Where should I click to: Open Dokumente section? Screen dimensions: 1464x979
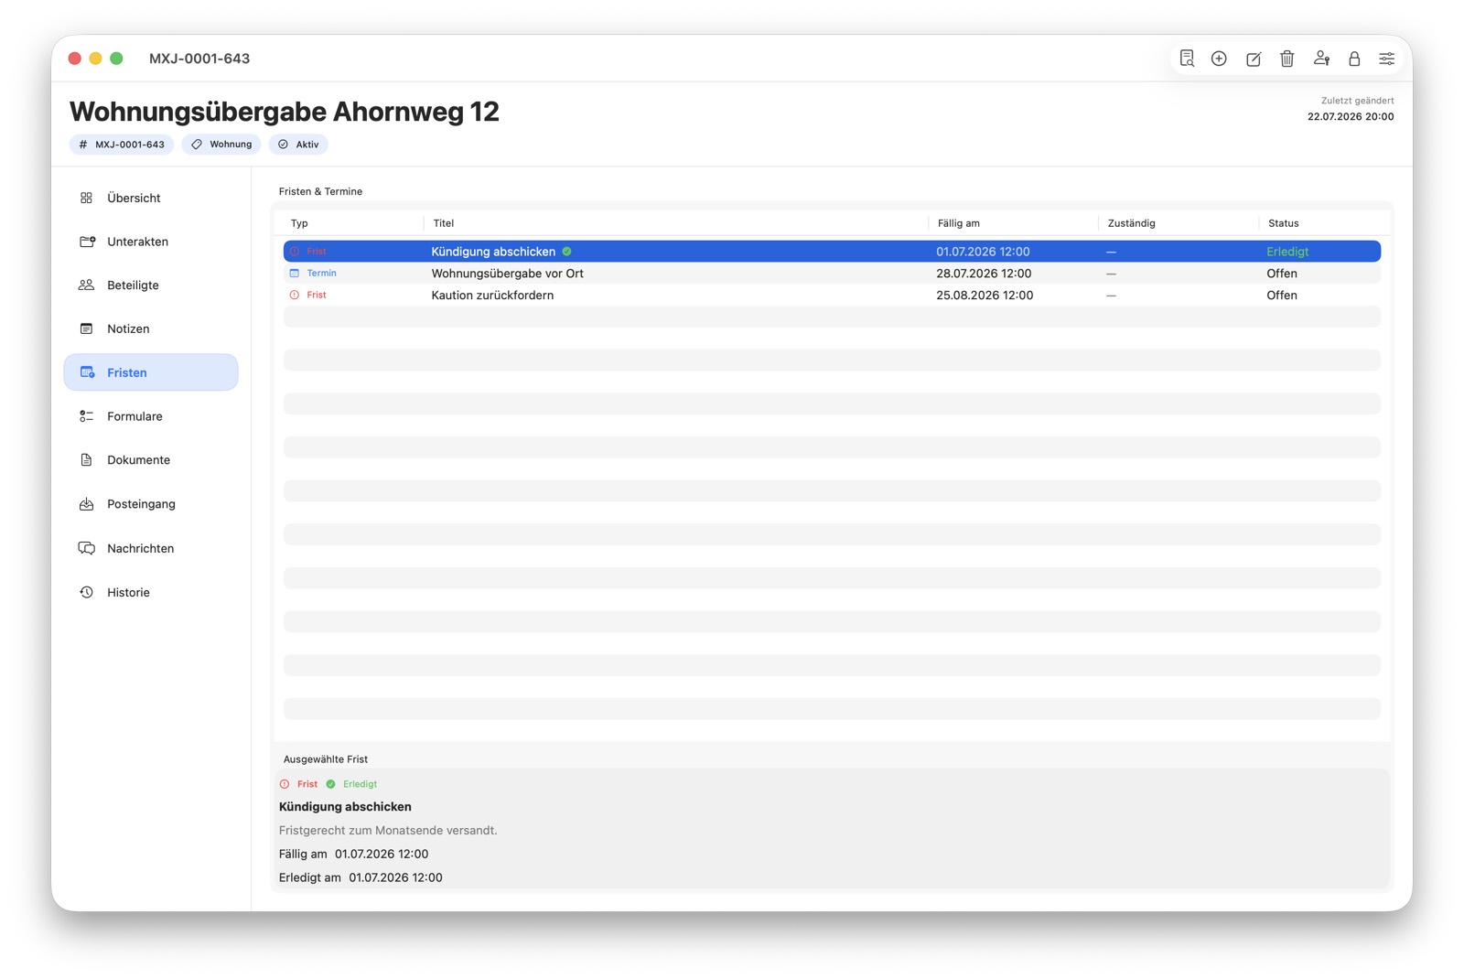click(151, 460)
